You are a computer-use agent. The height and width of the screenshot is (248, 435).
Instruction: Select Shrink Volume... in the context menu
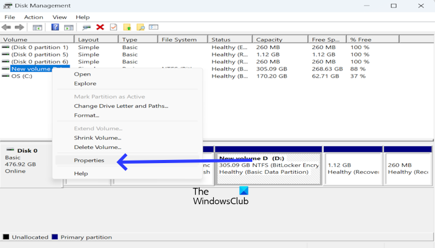(98, 138)
